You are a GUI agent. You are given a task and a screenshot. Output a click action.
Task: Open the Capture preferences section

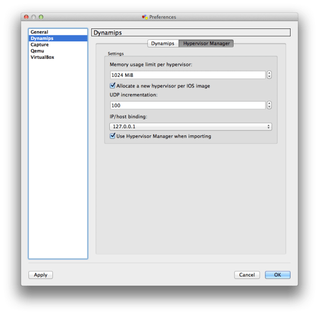click(x=58, y=44)
